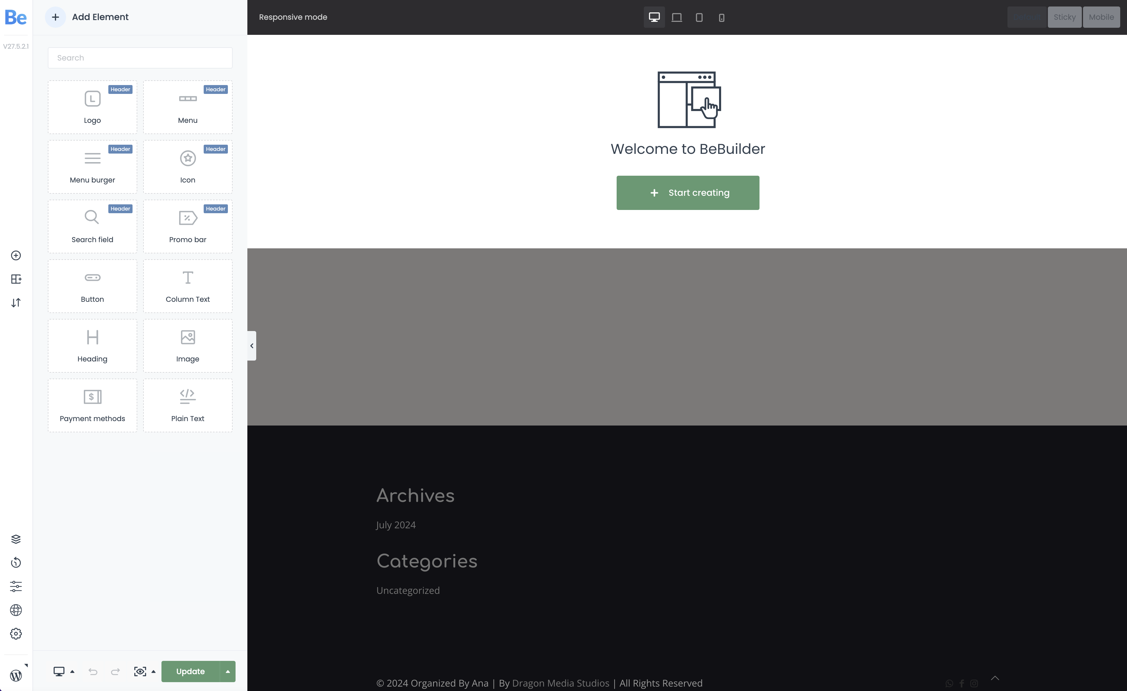Switch to laptop view in Responsive mode
Image resolution: width=1127 pixels, height=691 pixels.
[677, 17]
